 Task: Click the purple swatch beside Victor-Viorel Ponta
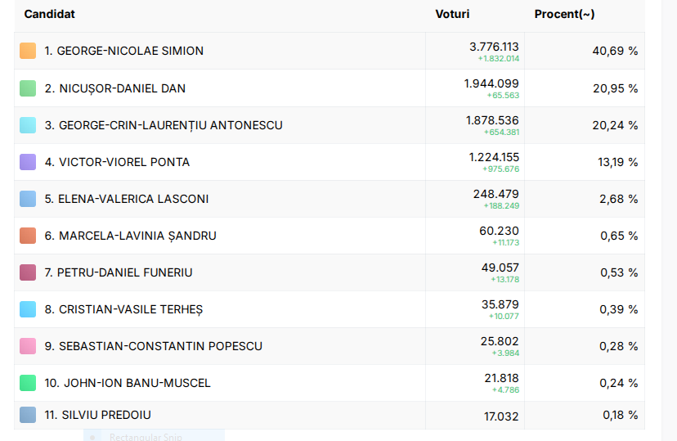click(28, 162)
